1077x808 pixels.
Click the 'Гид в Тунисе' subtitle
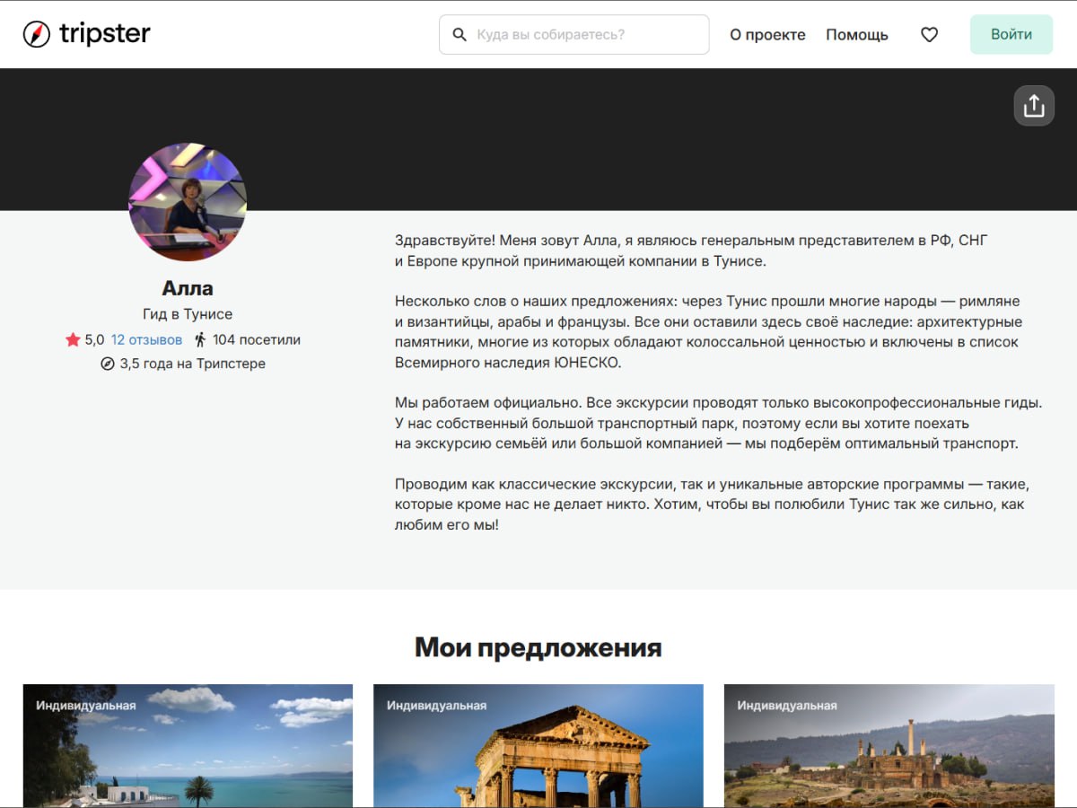coord(188,314)
